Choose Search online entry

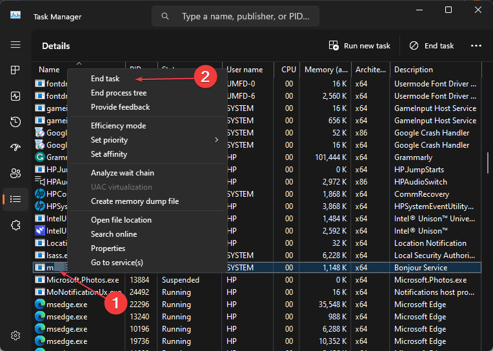(114, 234)
